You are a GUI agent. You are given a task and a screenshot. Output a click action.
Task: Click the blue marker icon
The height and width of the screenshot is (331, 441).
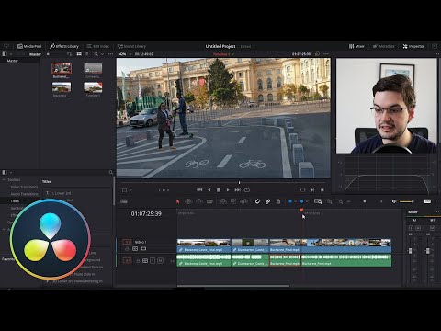(301, 201)
